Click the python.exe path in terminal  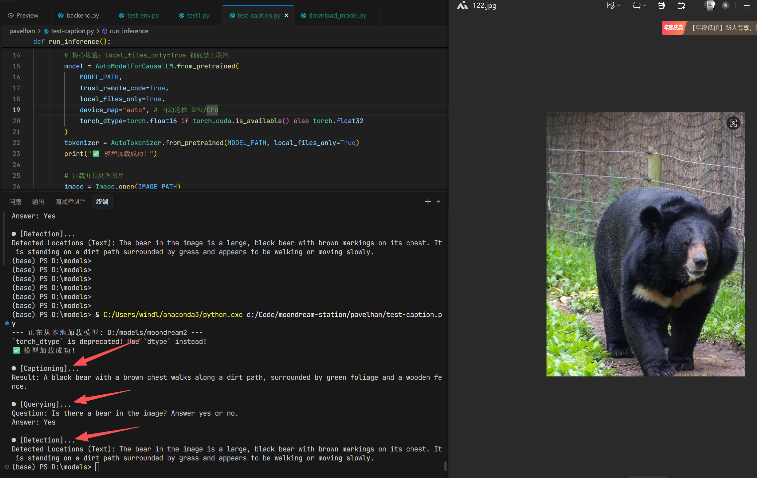click(173, 315)
